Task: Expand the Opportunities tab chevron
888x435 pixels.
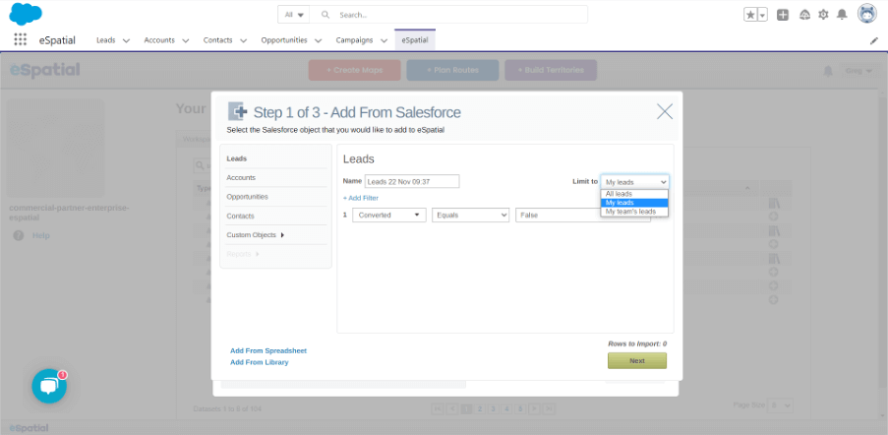Action: 318,40
